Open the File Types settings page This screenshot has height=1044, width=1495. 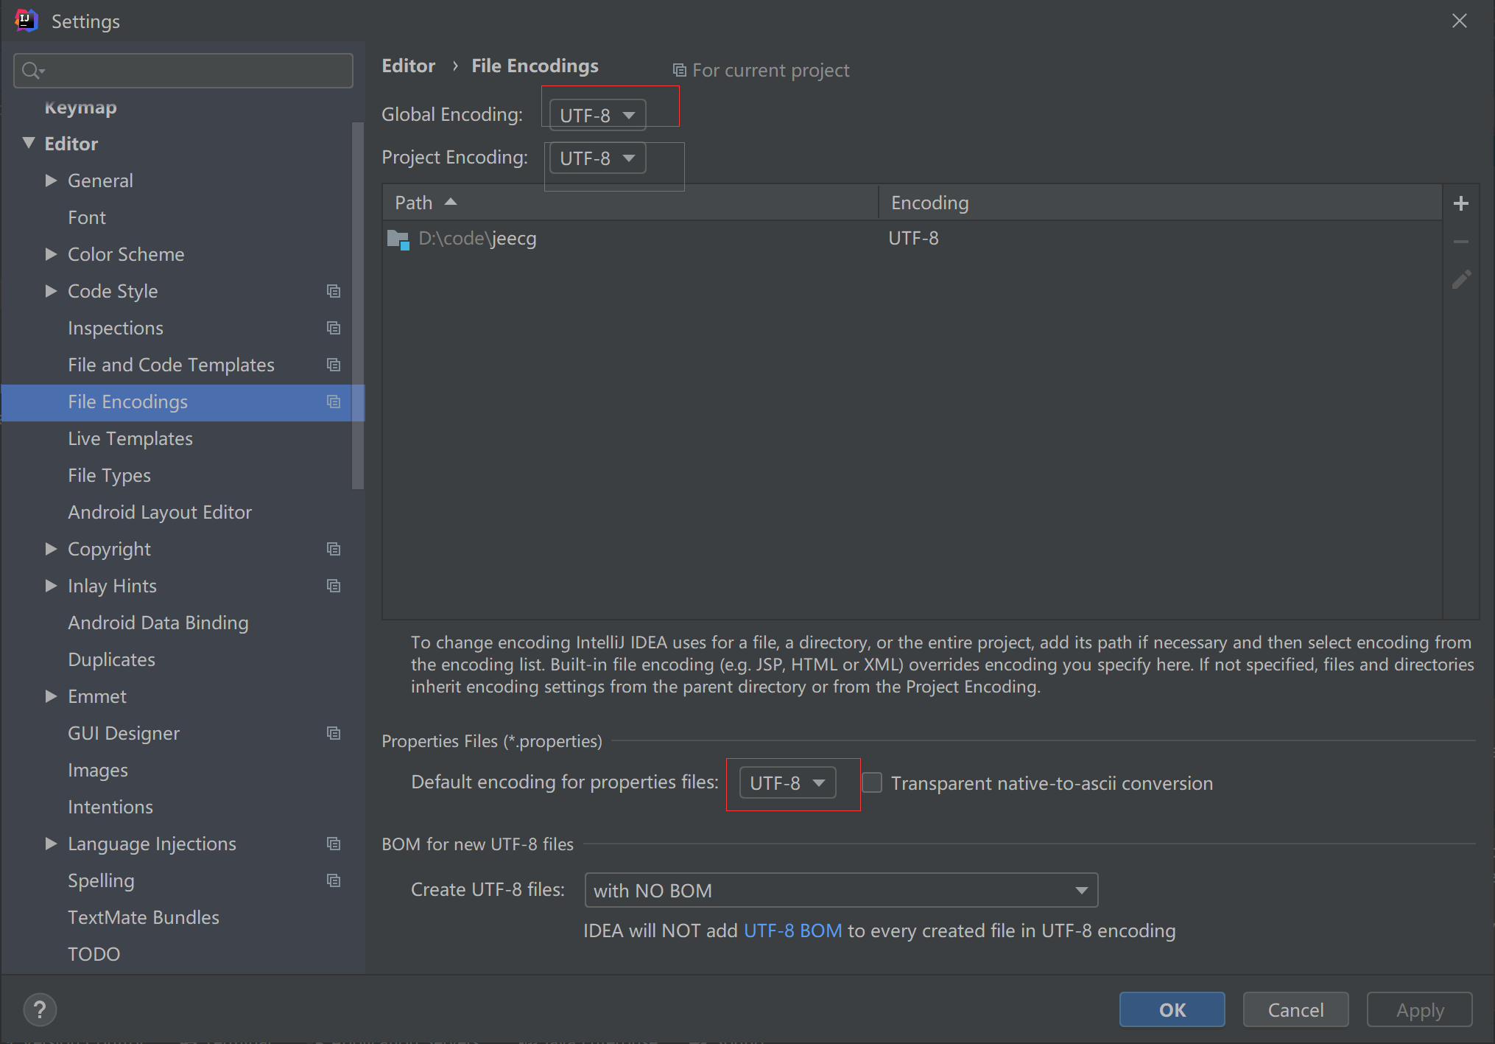(109, 475)
